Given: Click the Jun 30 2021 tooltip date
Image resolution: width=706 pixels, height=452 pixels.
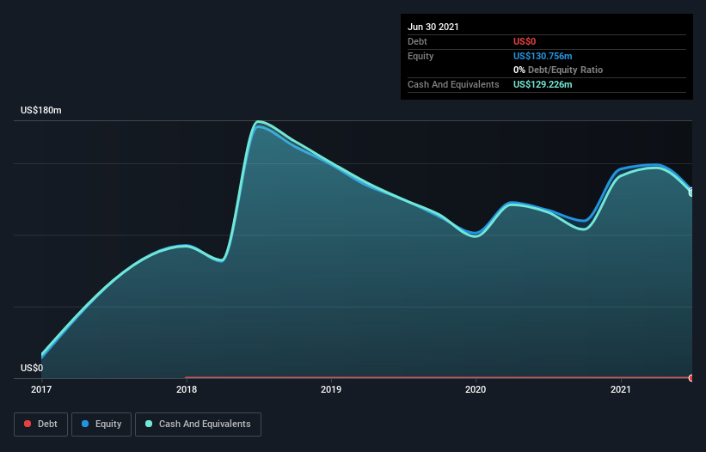Looking at the screenshot, I should click(433, 27).
